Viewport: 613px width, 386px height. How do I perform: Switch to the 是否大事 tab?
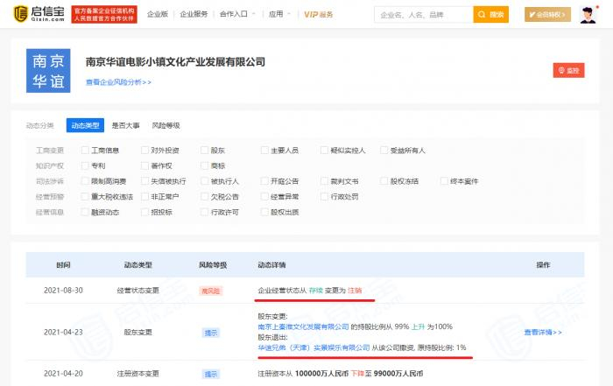click(125, 126)
